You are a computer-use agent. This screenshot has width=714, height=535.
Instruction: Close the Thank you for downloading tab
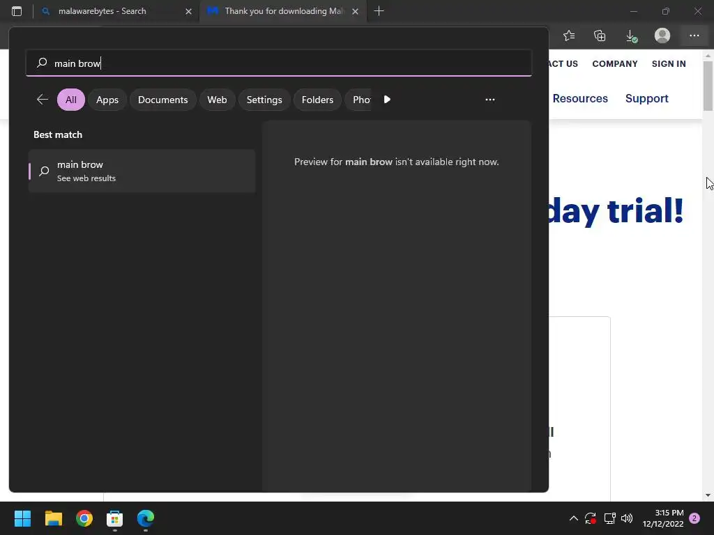tap(356, 11)
